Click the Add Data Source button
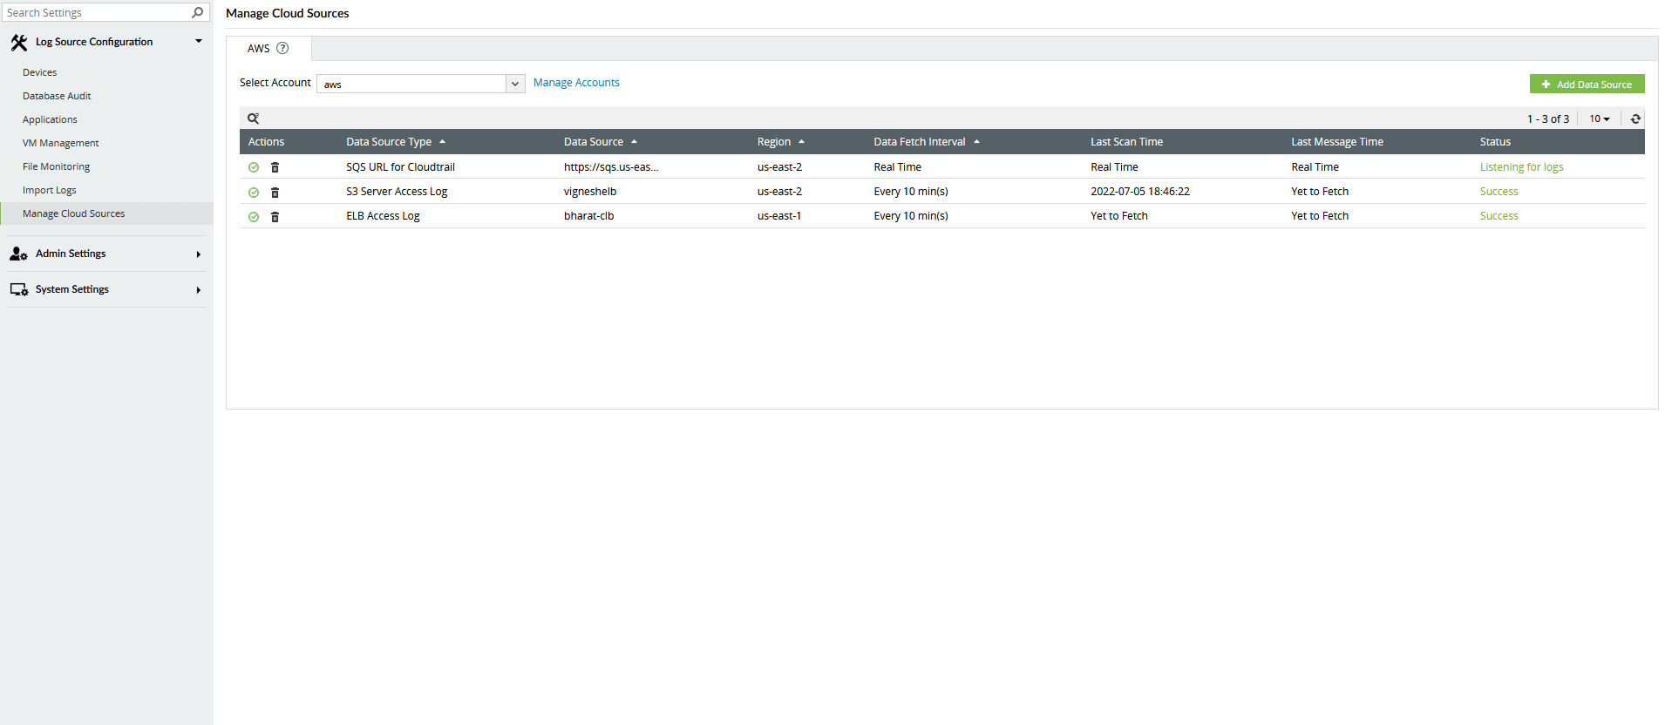This screenshot has height=725, width=1672. point(1587,84)
